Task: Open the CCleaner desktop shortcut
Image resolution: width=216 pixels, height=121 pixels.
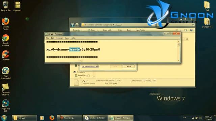Action: (x=5, y=55)
